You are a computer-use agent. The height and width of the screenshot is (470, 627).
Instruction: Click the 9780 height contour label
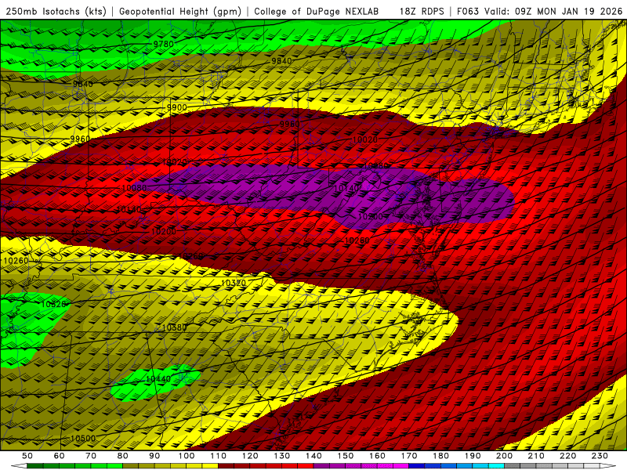(164, 44)
